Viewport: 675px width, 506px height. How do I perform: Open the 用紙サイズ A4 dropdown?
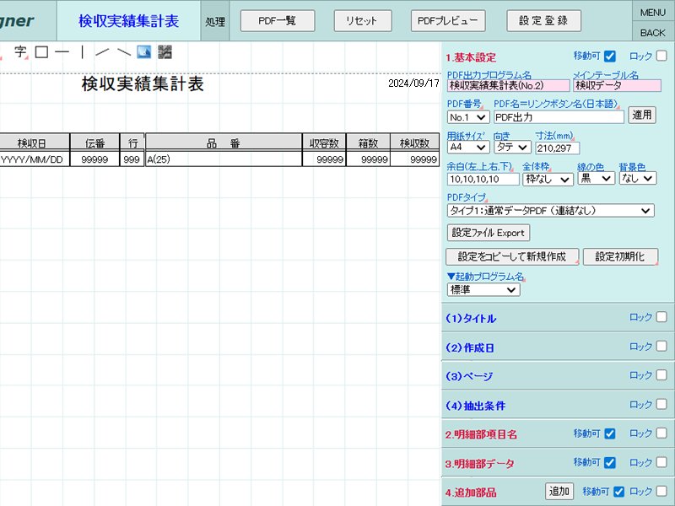468,147
